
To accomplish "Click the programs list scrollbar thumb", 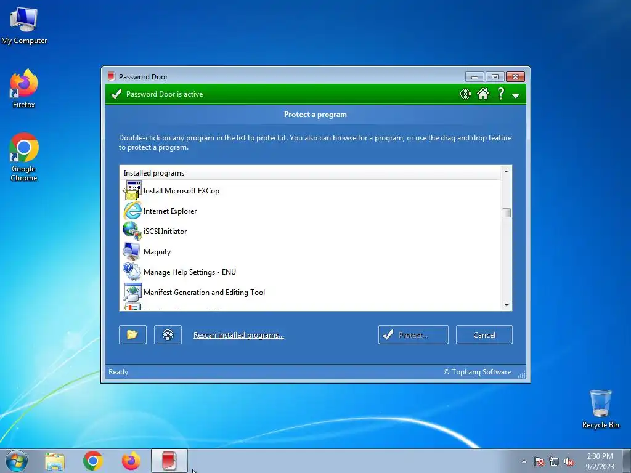I will 507,212.
